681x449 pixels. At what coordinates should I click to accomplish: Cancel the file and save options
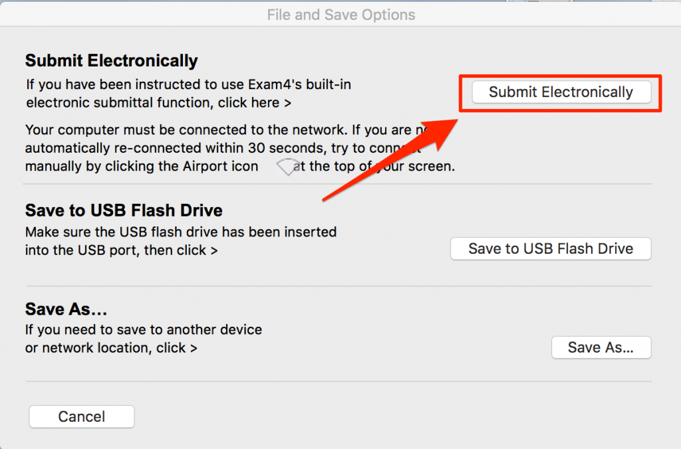click(x=81, y=416)
